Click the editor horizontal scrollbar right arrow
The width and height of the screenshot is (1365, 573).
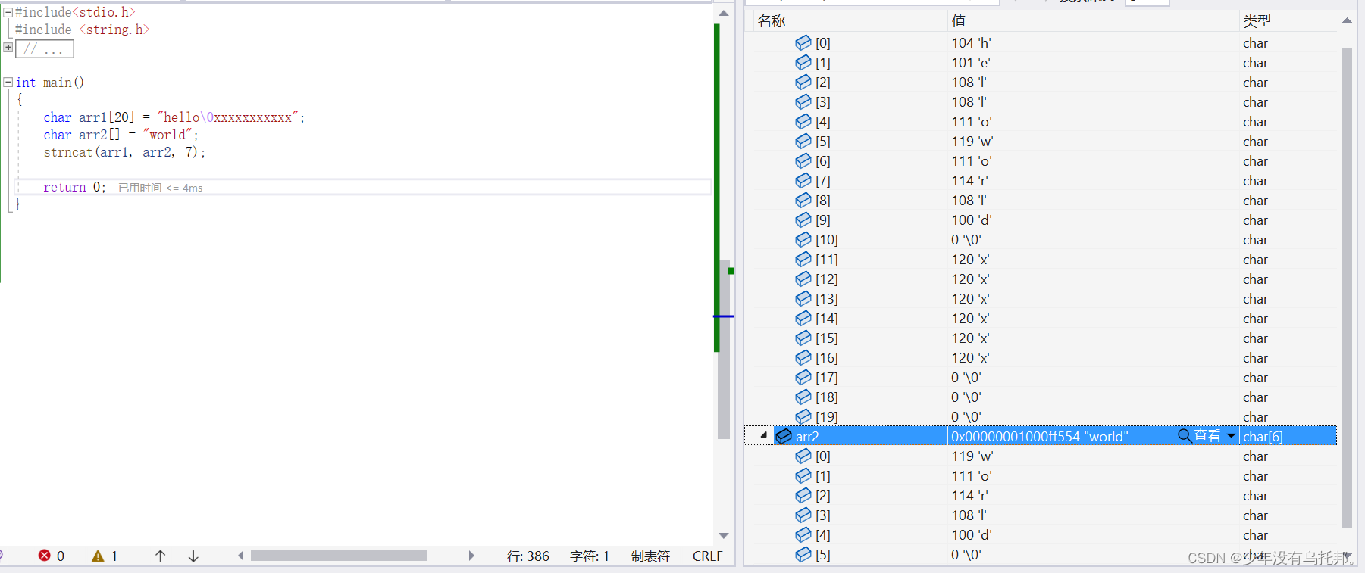[x=471, y=556]
